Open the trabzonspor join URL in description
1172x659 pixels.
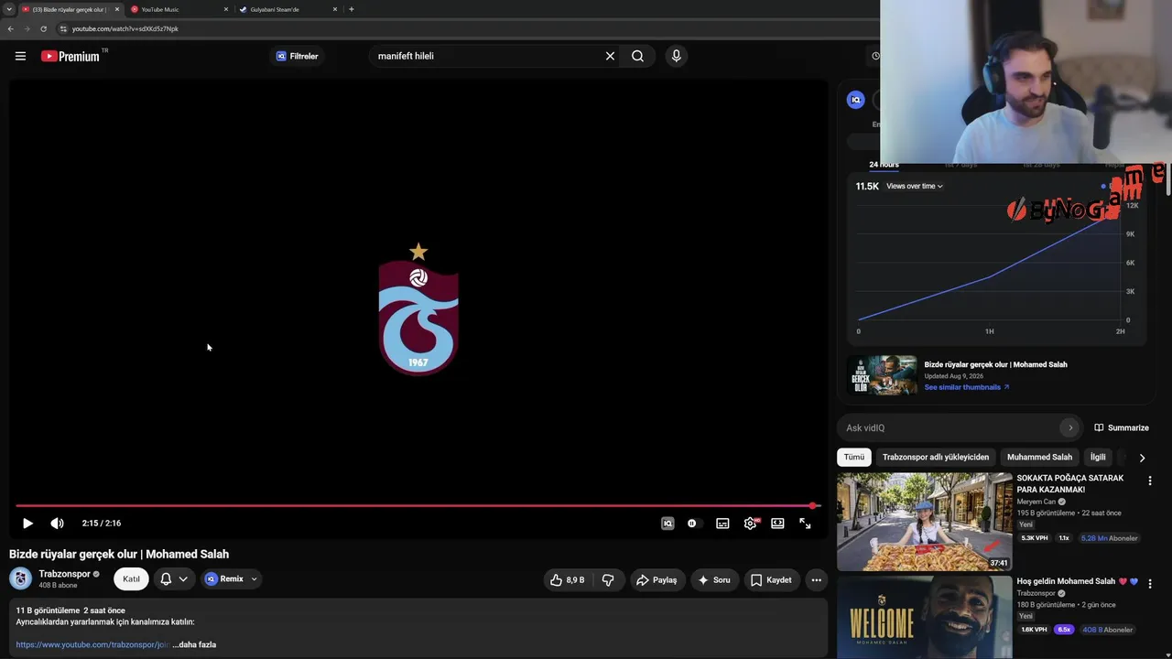92,644
